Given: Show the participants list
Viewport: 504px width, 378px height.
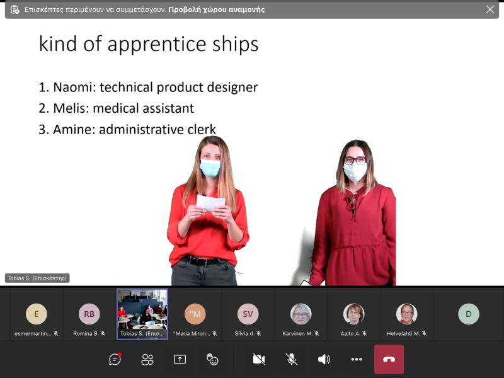Looking at the screenshot, I should point(147,359).
